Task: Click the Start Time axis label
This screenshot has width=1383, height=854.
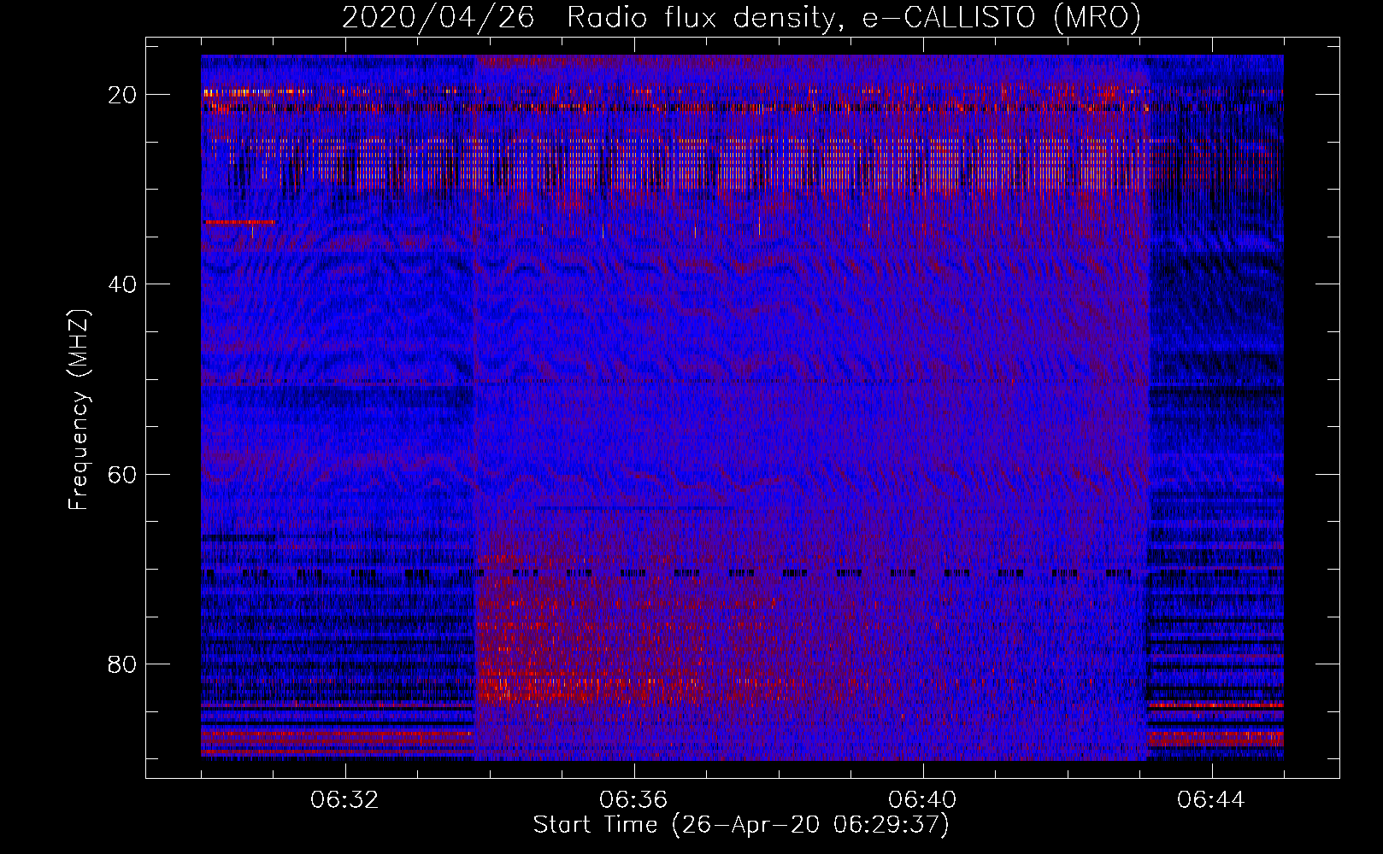Action: [741, 825]
